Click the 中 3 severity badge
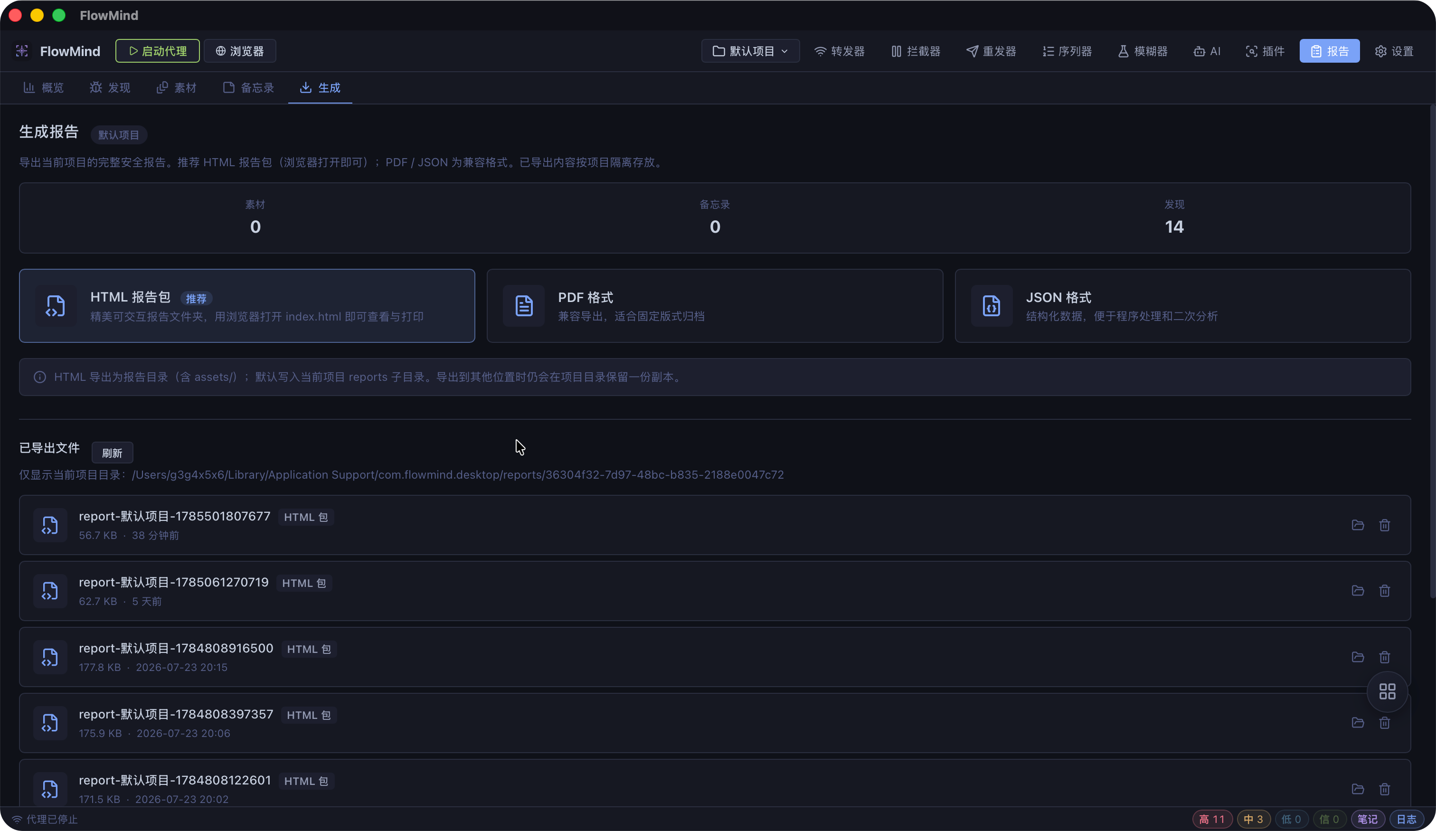Screen dimensions: 1436x831 click(1253, 820)
